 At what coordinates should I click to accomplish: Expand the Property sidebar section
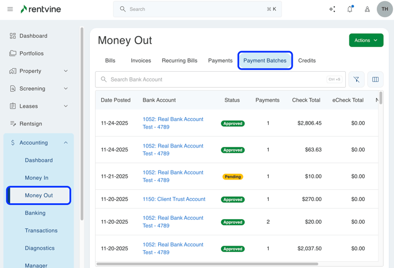click(x=65, y=71)
